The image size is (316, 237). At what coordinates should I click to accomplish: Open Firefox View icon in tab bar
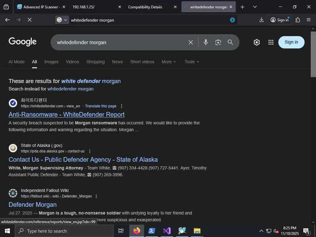[x=6, y=7]
